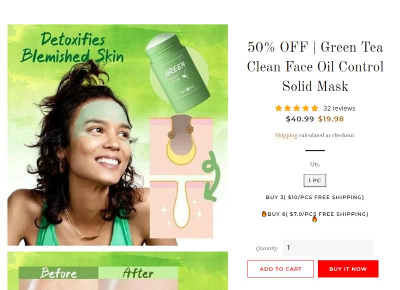Focus the Quantity input field
Screen dimensions: 400x290
point(328,248)
